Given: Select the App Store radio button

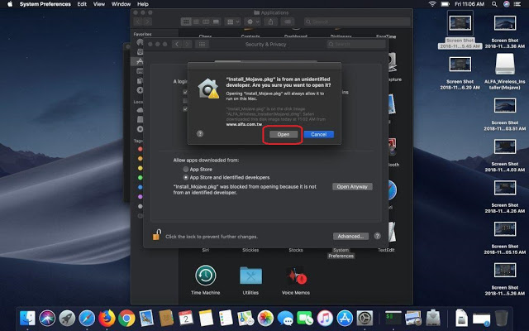Looking at the screenshot, I should tap(185, 168).
